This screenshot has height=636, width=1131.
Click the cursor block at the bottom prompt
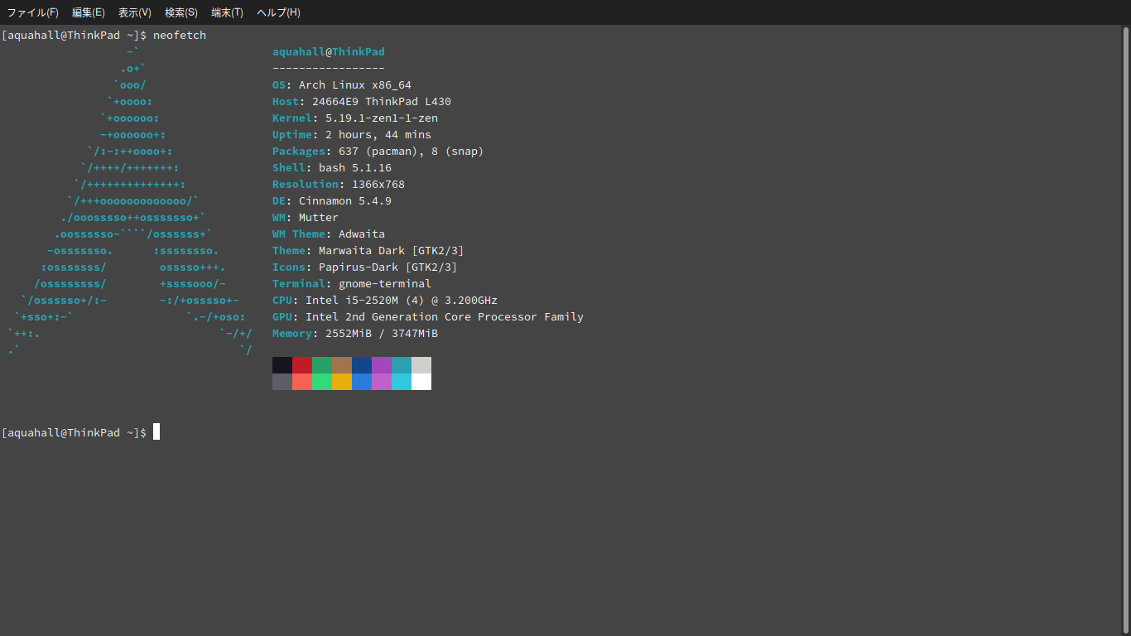156,432
